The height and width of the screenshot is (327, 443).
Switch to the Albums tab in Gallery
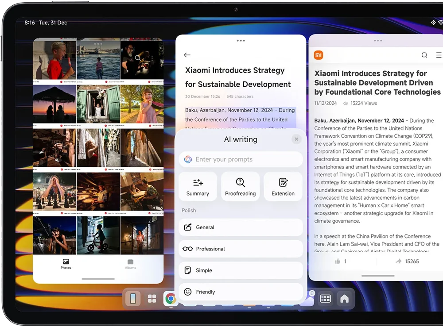[x=130, y=264]
